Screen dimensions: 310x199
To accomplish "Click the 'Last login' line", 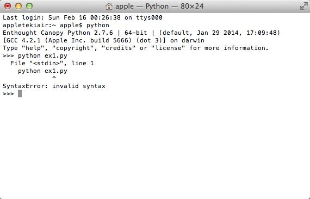I will tap(83, 17).
